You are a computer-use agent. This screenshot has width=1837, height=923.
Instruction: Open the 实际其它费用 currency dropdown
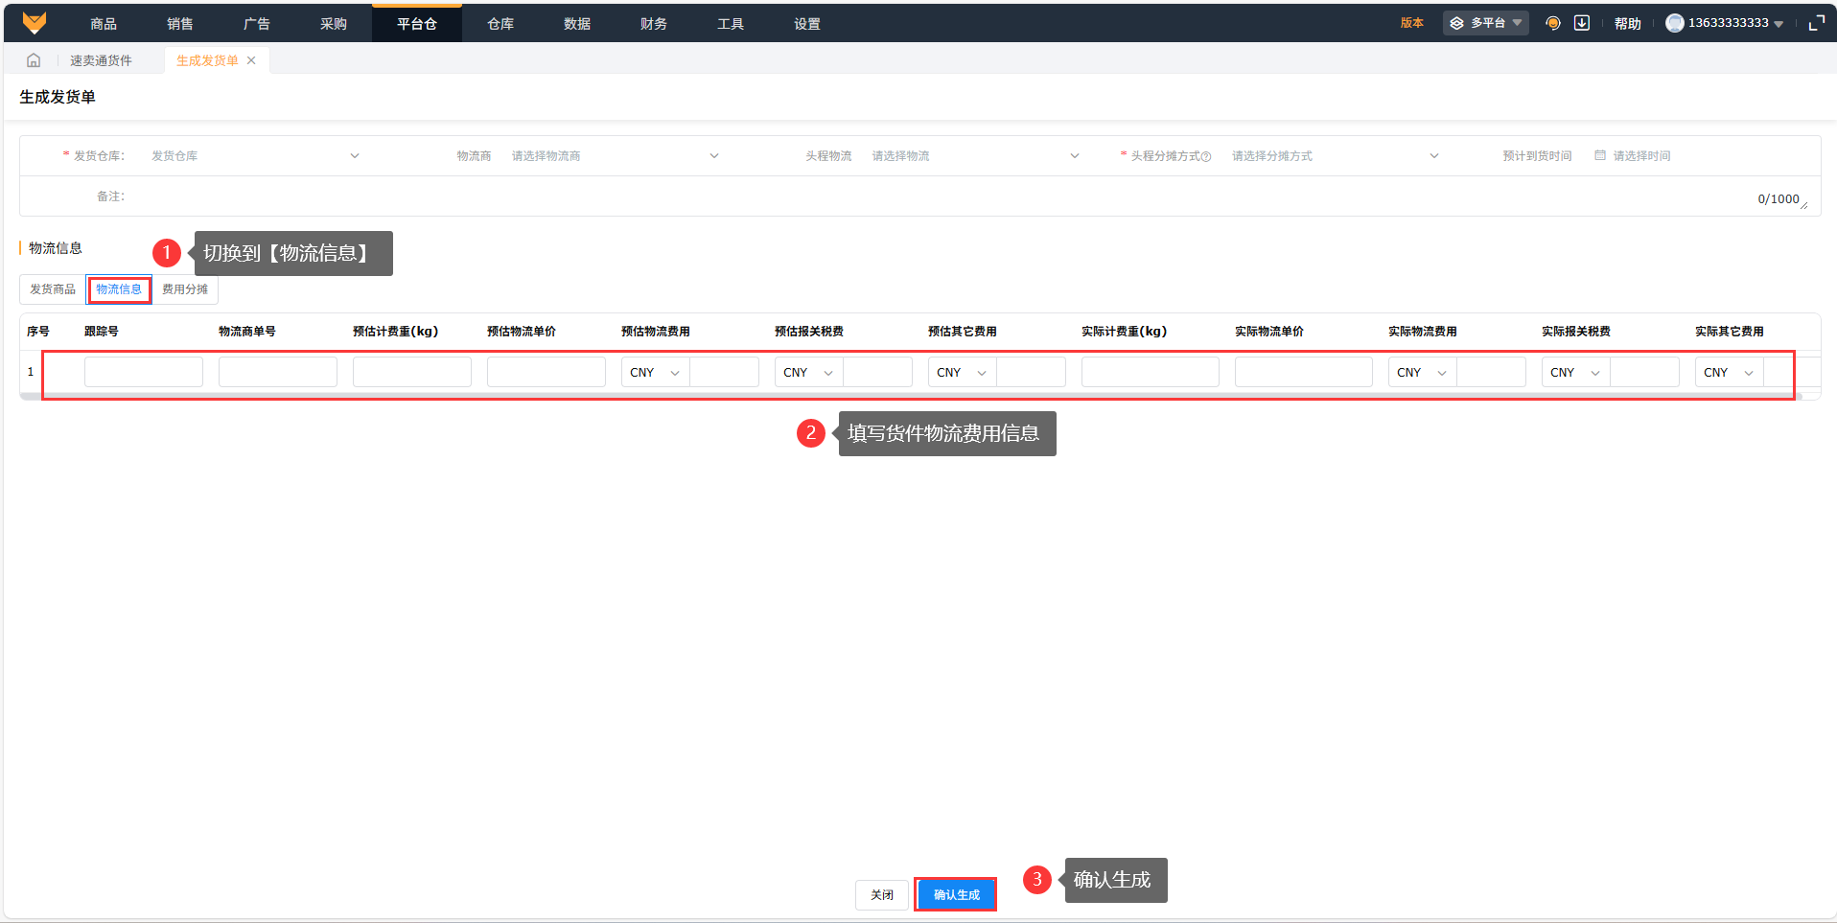point(1730,372)
